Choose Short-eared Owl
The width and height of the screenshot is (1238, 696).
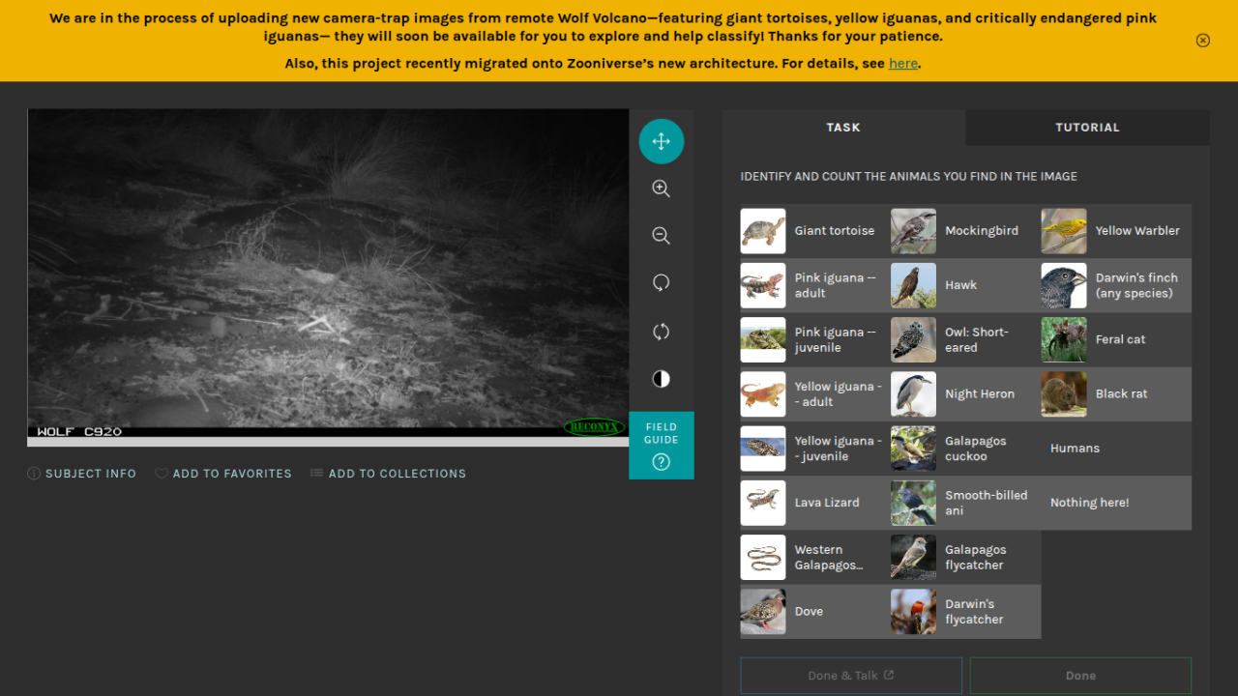point(966,339)
